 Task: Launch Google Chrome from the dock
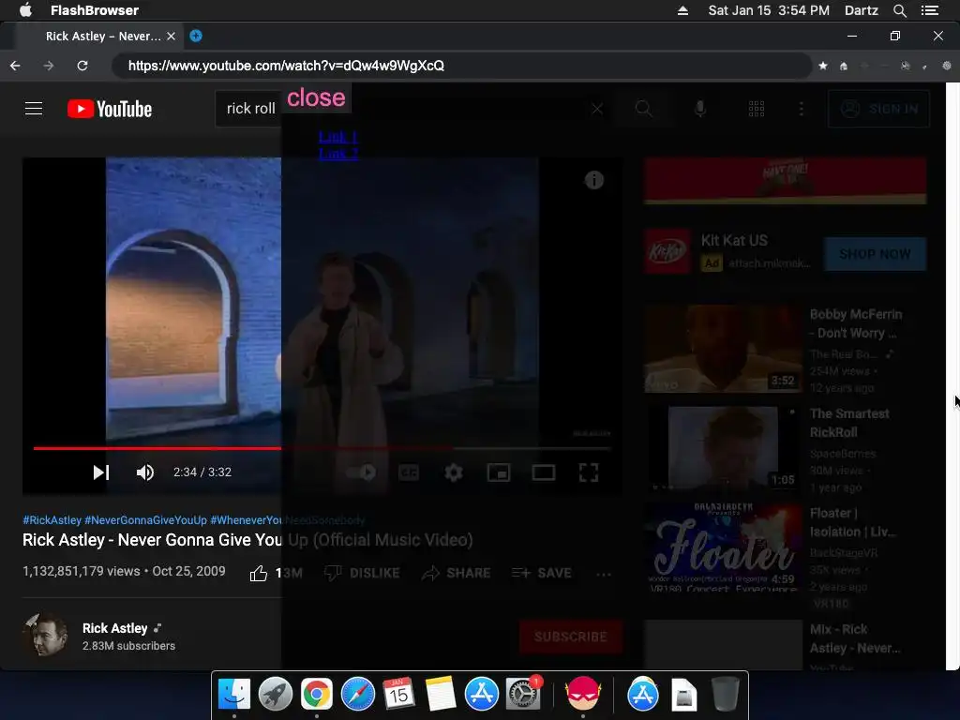317,694
